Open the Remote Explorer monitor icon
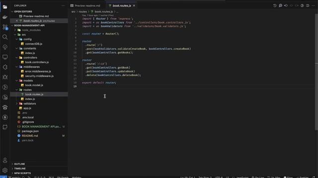Viewport: 318px width, 178px height. [x=5, y=57]
